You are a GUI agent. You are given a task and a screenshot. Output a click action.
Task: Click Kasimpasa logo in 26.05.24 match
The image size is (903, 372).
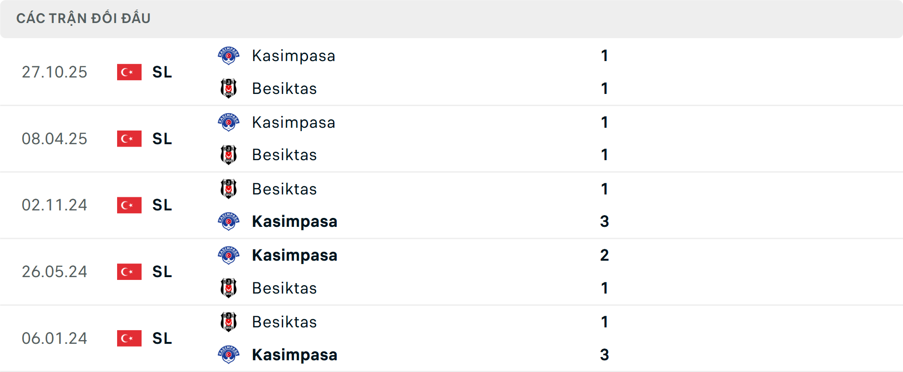pyautogui.click(x=229, y=256)
